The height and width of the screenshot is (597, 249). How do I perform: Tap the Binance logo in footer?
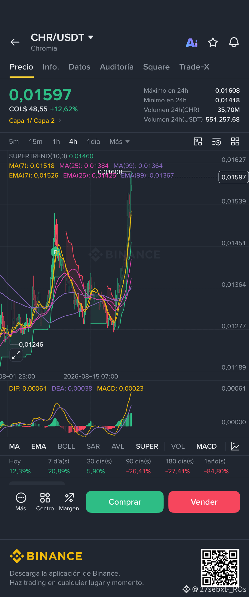click(x=46, y=556)
